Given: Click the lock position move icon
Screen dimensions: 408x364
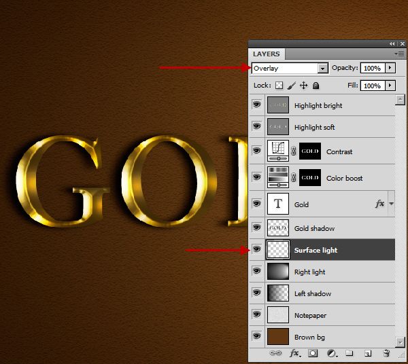Looking at the screenshot, I should pyautogui.click(x=304, y=85).
